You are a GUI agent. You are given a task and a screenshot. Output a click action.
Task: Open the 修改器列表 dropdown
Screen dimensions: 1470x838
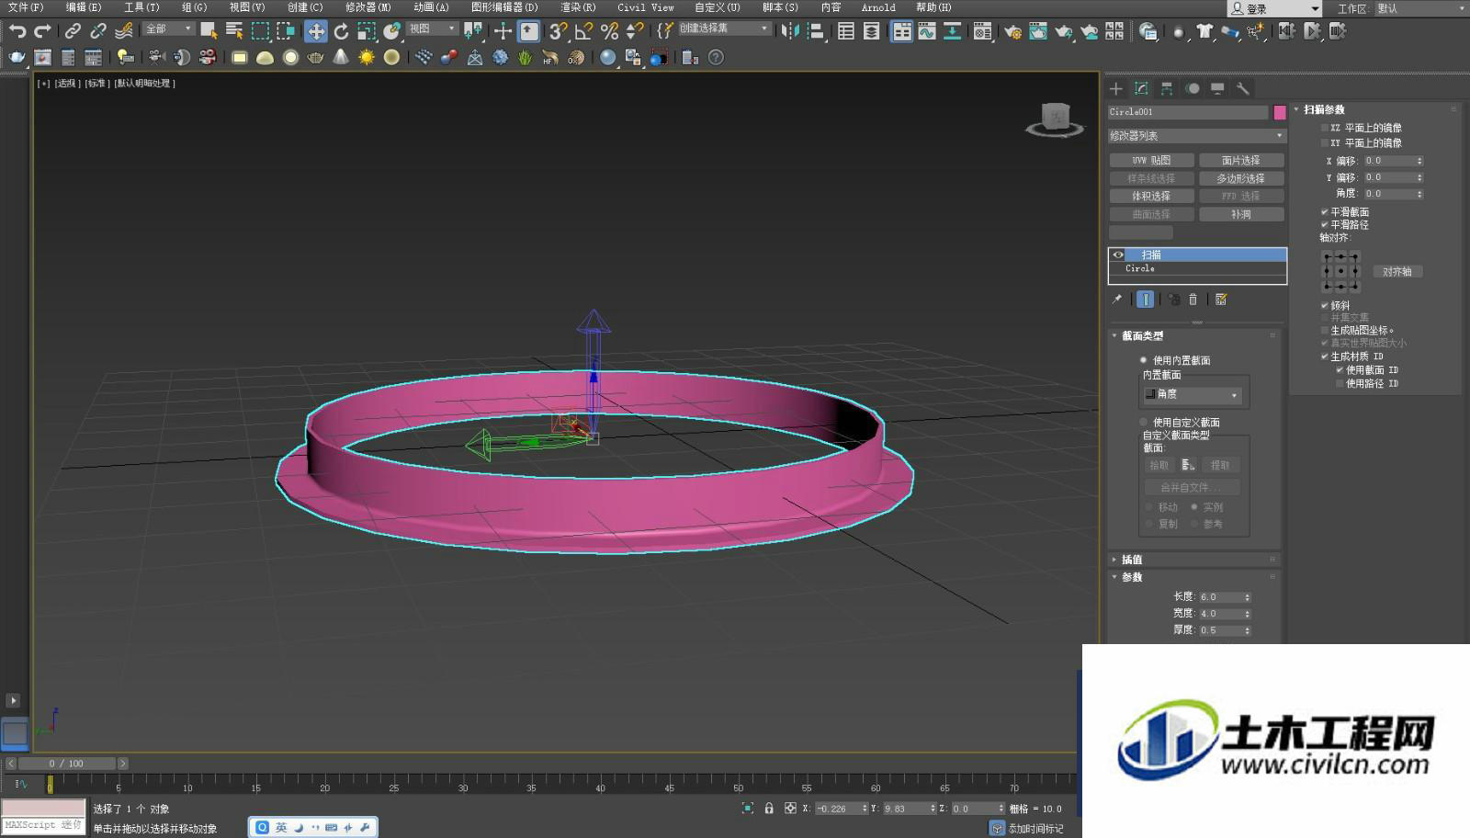coord(1196,135)
